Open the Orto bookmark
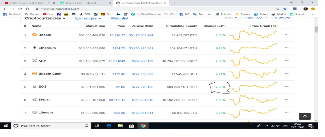The image size is (325, 137). [107, 14]
